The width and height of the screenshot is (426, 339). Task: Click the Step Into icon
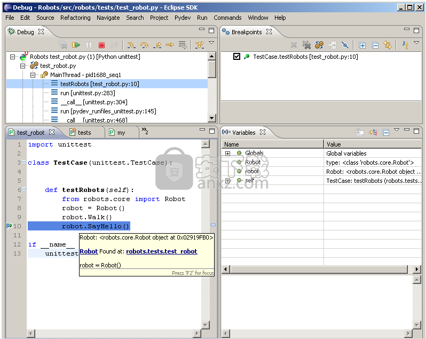coord(131,45)
